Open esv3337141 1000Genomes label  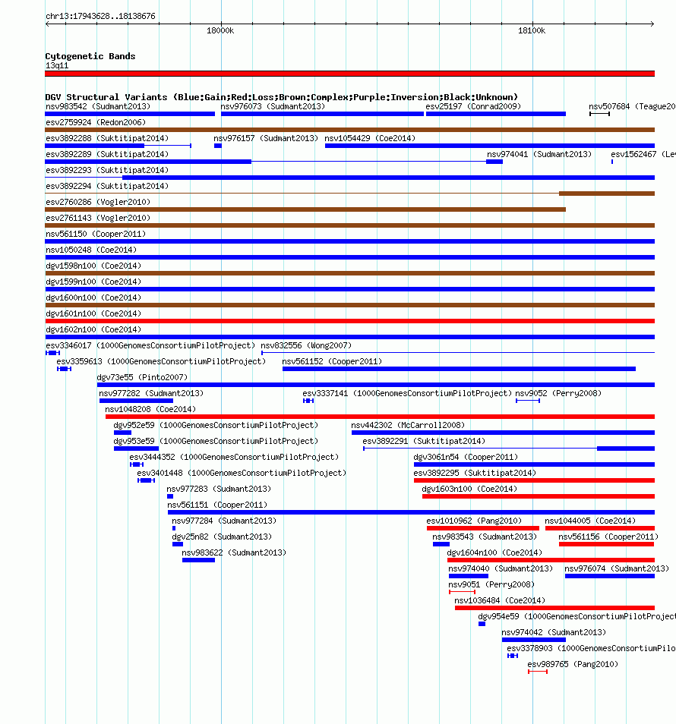click(407, 393)
